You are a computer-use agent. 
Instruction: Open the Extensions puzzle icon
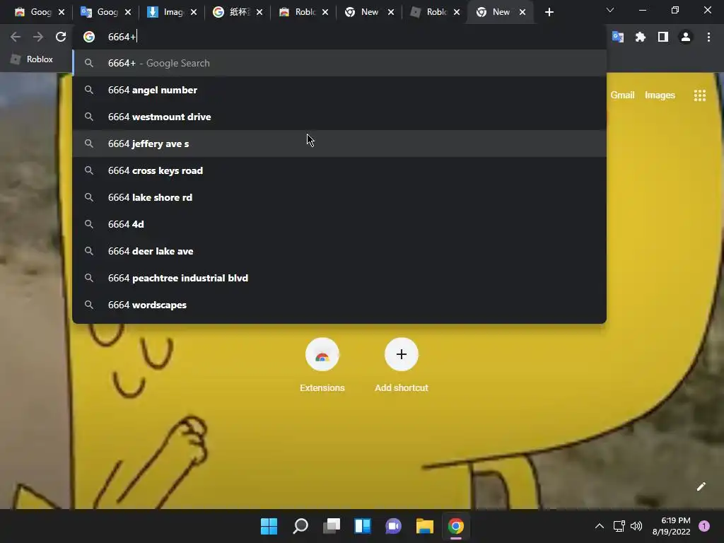[641, 37]
